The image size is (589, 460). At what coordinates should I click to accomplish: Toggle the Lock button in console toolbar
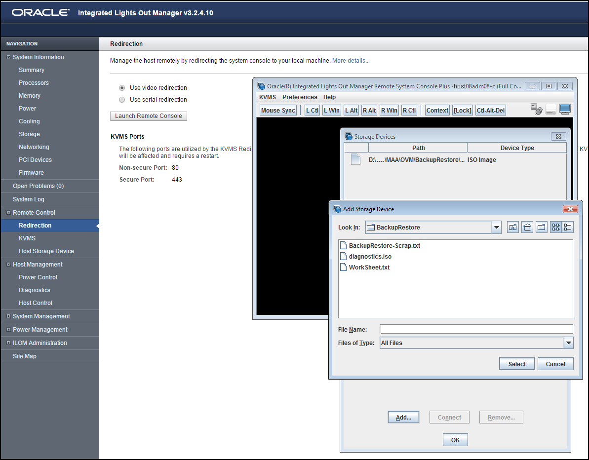(x=462, y=110)
